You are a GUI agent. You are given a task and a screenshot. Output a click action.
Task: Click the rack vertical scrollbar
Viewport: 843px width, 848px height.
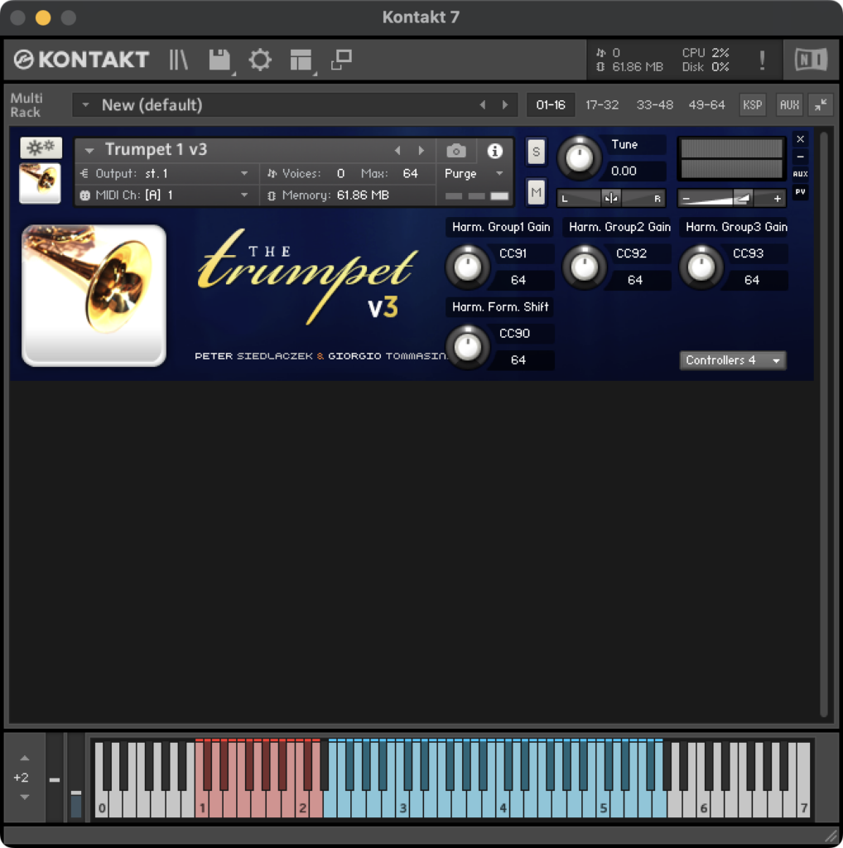point(823,425)
